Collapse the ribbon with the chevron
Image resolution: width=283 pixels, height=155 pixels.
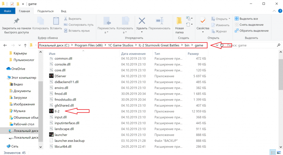pos(274,11)
